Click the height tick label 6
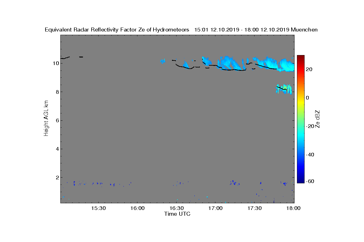Viewport: 364px width, 242px height. coord(57,120)
